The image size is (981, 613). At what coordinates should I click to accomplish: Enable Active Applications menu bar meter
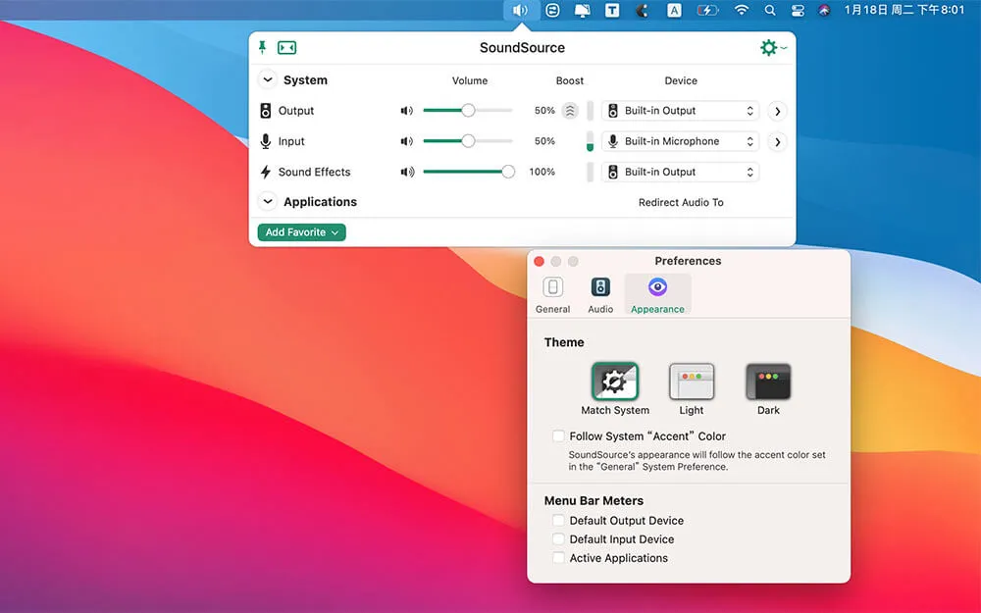pyautogui.click(x=558, y=558)
